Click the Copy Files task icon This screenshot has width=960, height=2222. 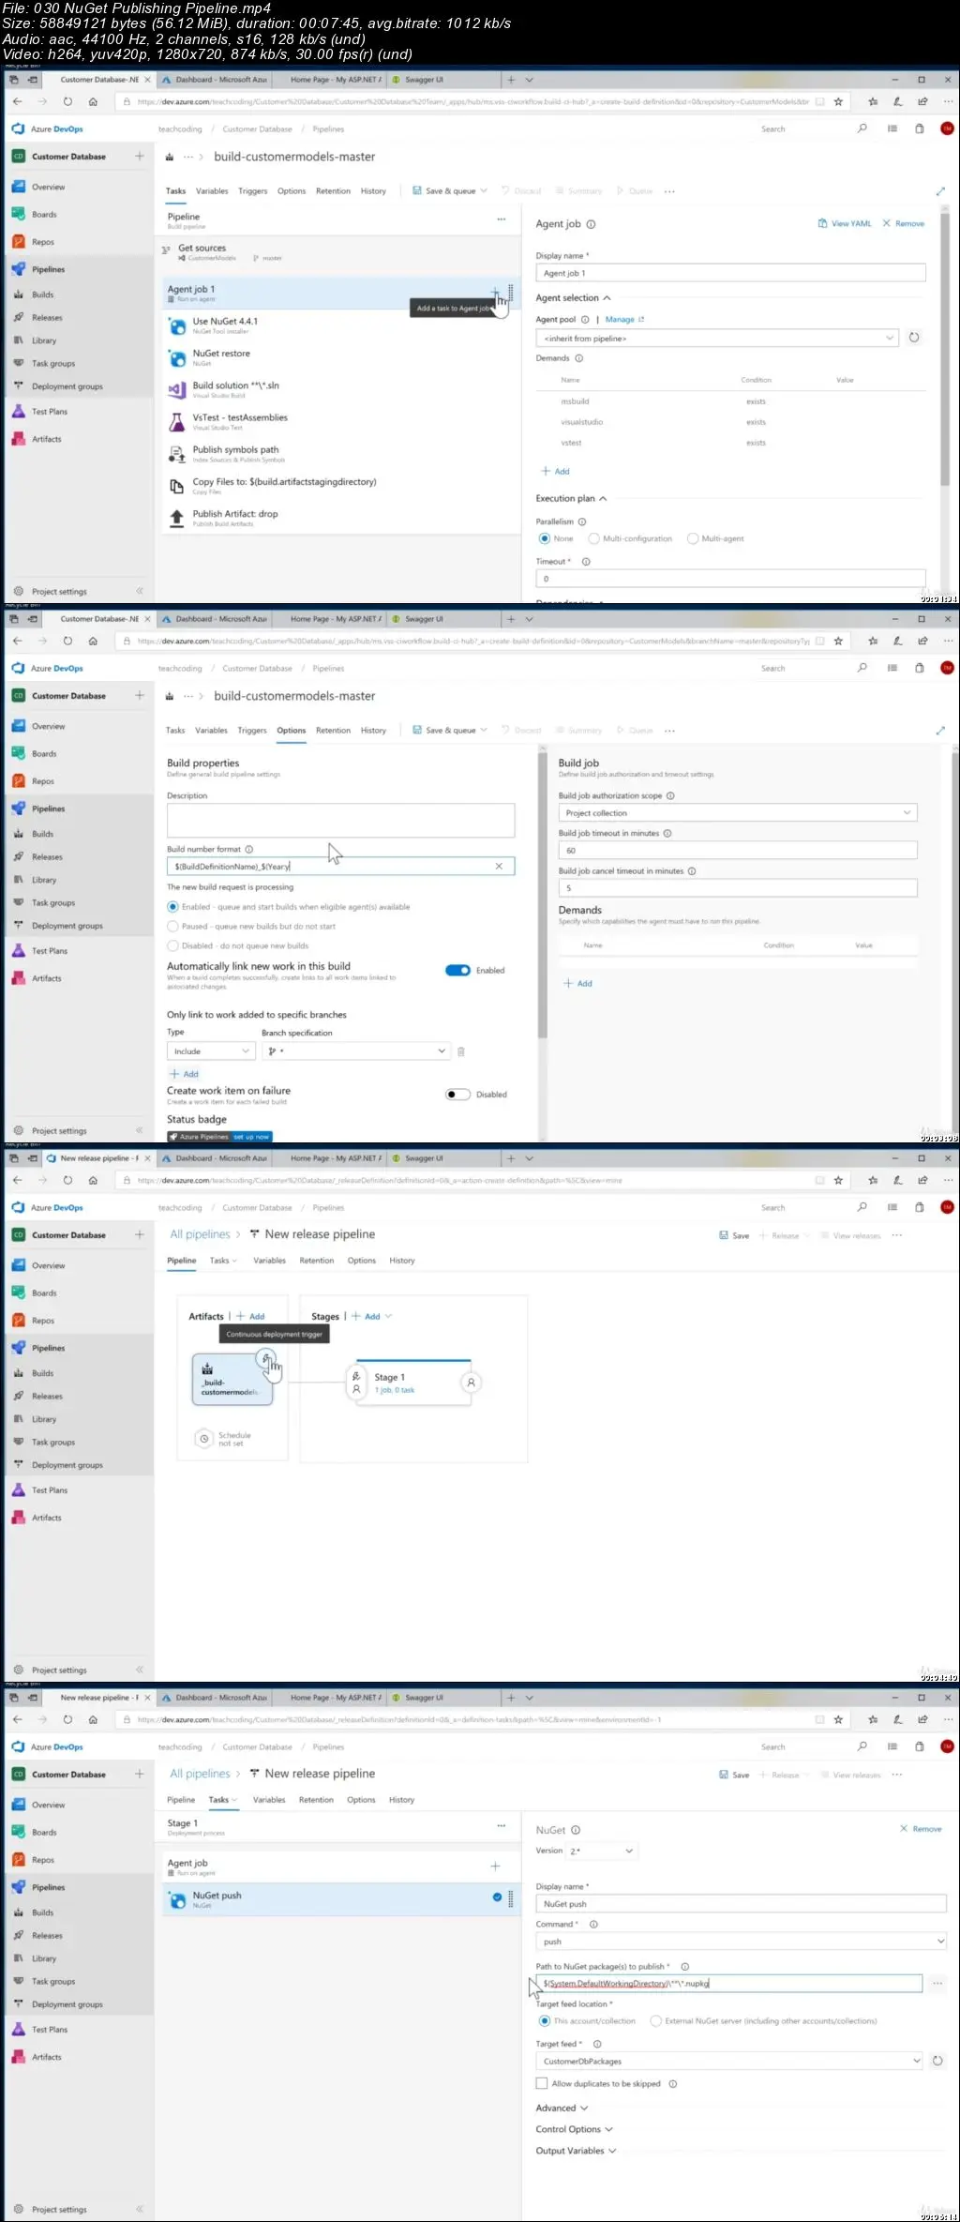point(176,486)
